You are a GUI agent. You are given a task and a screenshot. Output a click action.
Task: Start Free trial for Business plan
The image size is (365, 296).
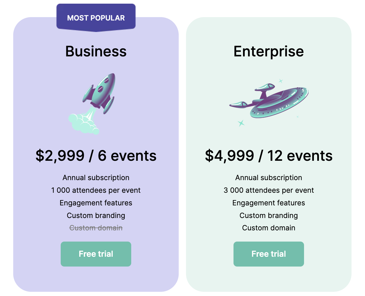pos(96,254)
